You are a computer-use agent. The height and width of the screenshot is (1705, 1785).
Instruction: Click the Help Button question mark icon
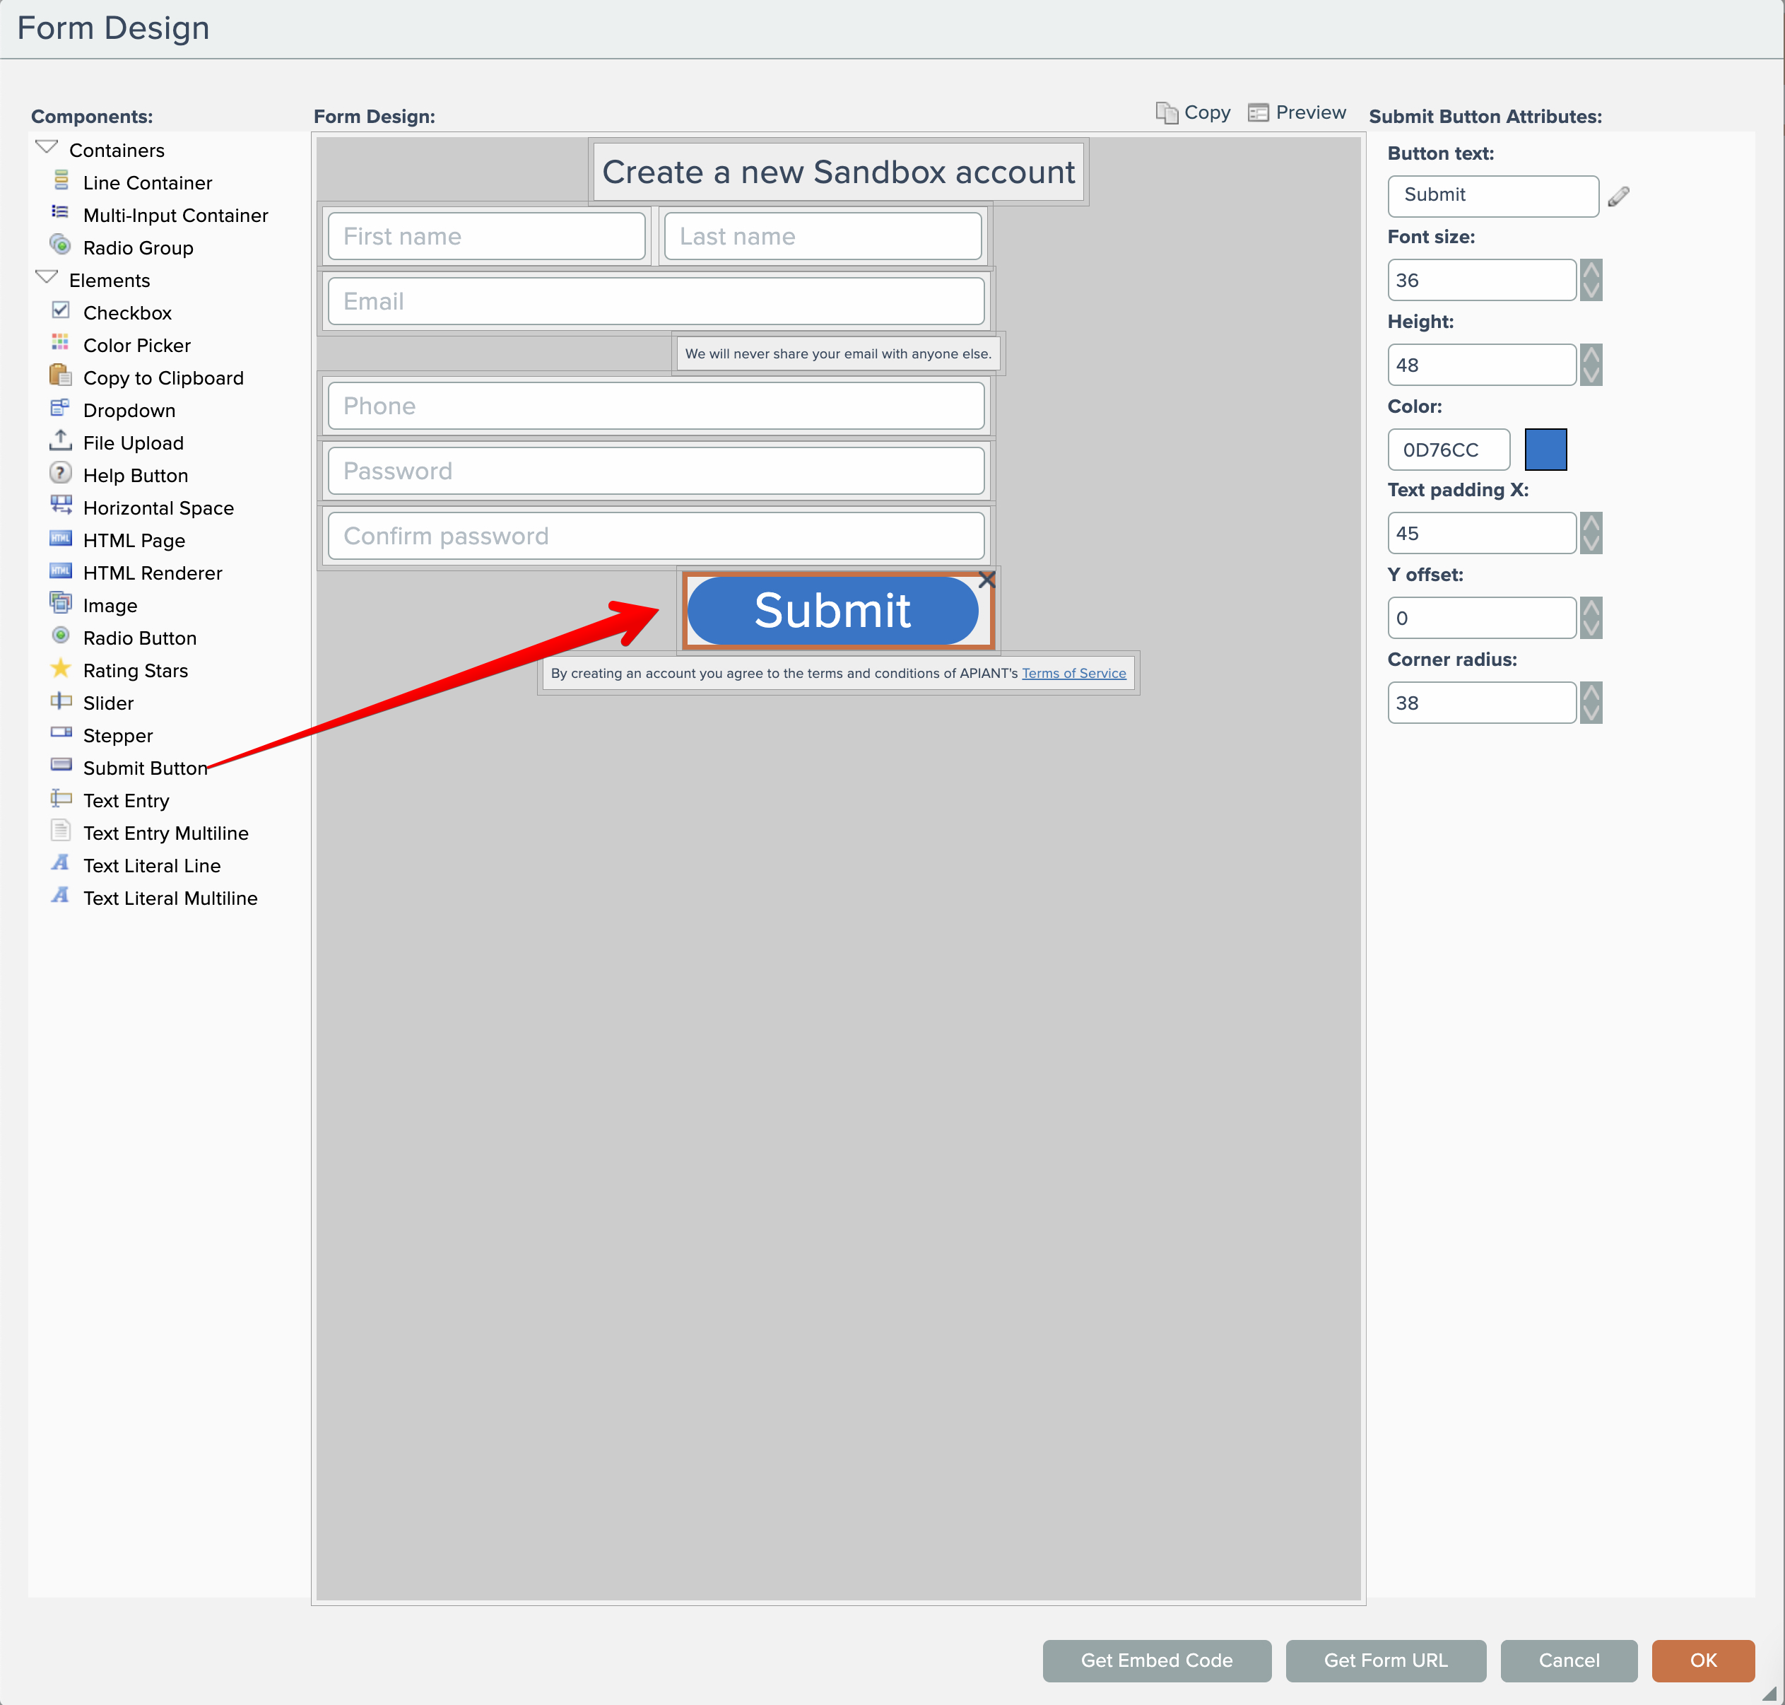(60, 474)
